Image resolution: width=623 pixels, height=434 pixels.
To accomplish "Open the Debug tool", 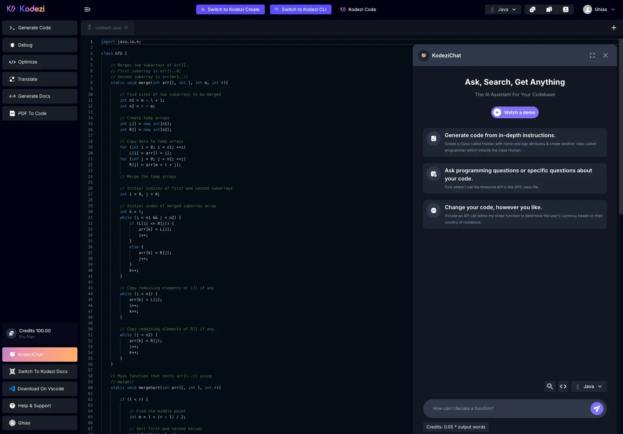I will (x=40, y=45).
